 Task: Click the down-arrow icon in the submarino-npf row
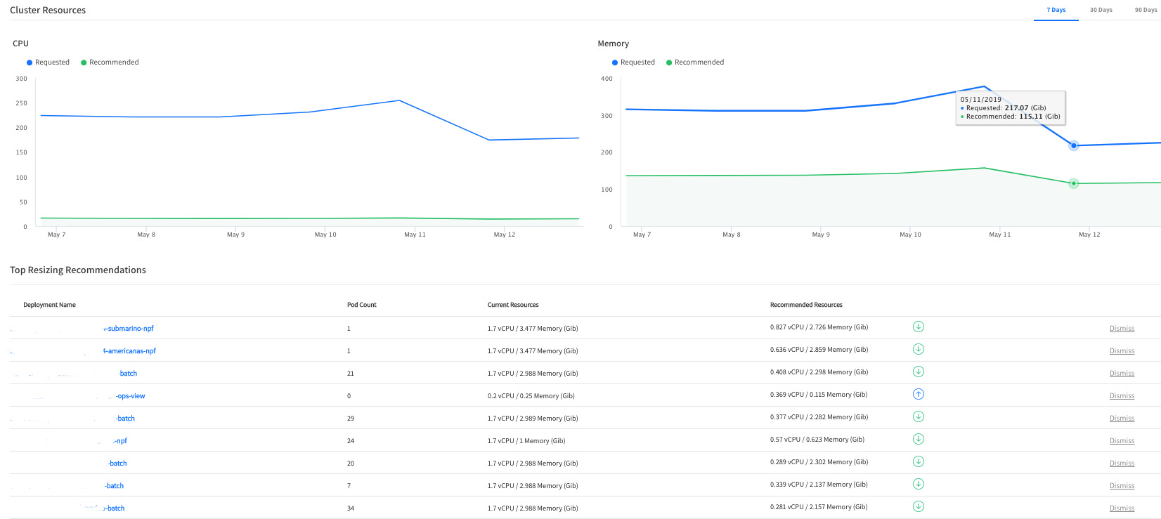point(918,327)
